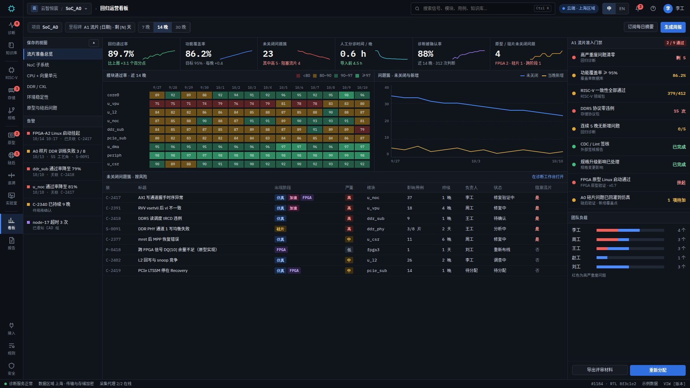Open the RISC-V sidebar icon
The width and height of the screenshot is (690, 388).
(11, 73)
